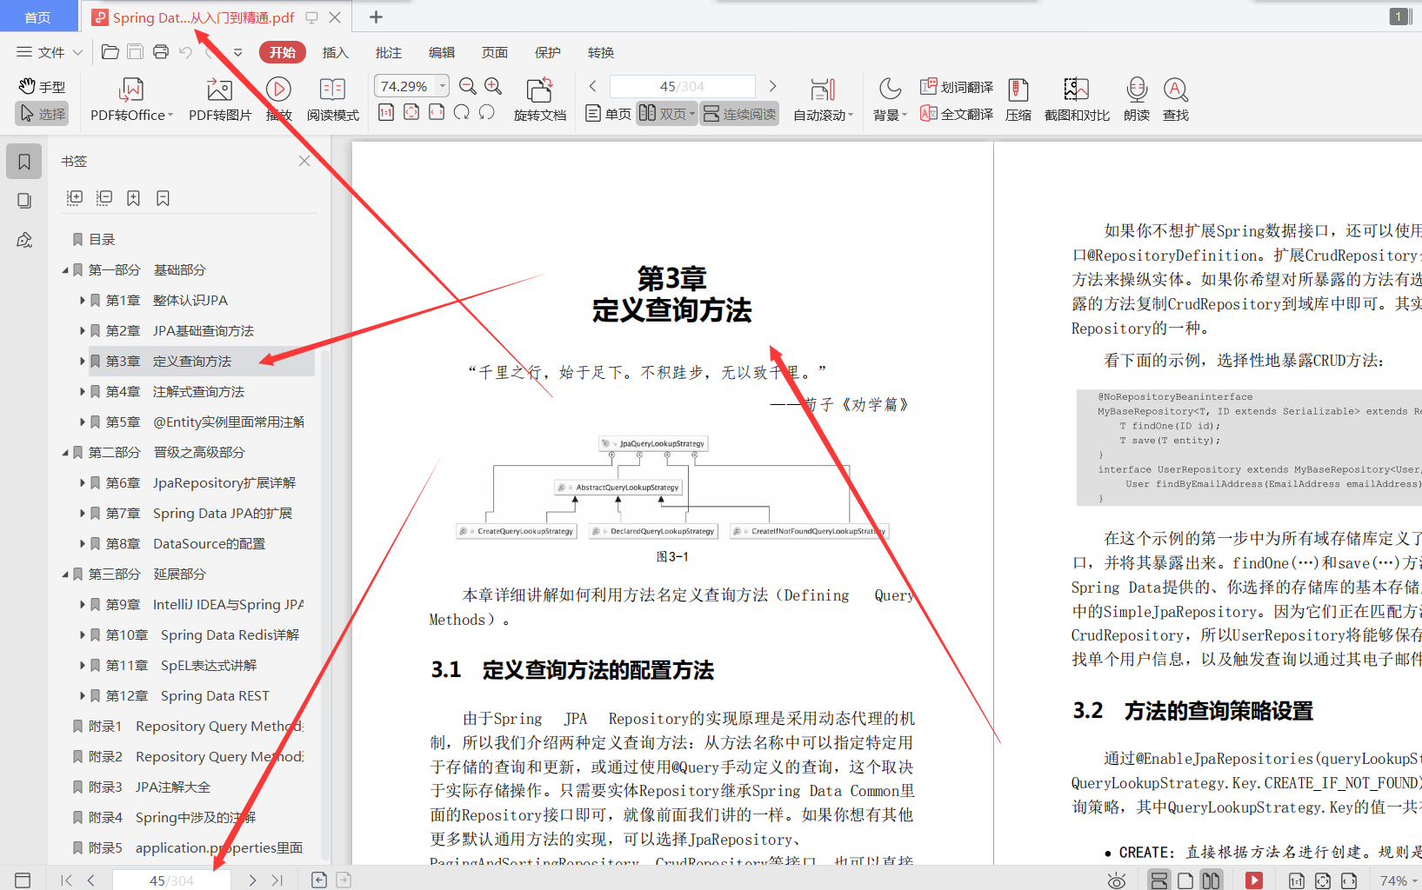Collapse 第二部分 晋级之高级部分 bookmark

point(65,453)
